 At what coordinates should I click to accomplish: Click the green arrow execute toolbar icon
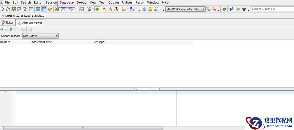click(x=97, y=9)
